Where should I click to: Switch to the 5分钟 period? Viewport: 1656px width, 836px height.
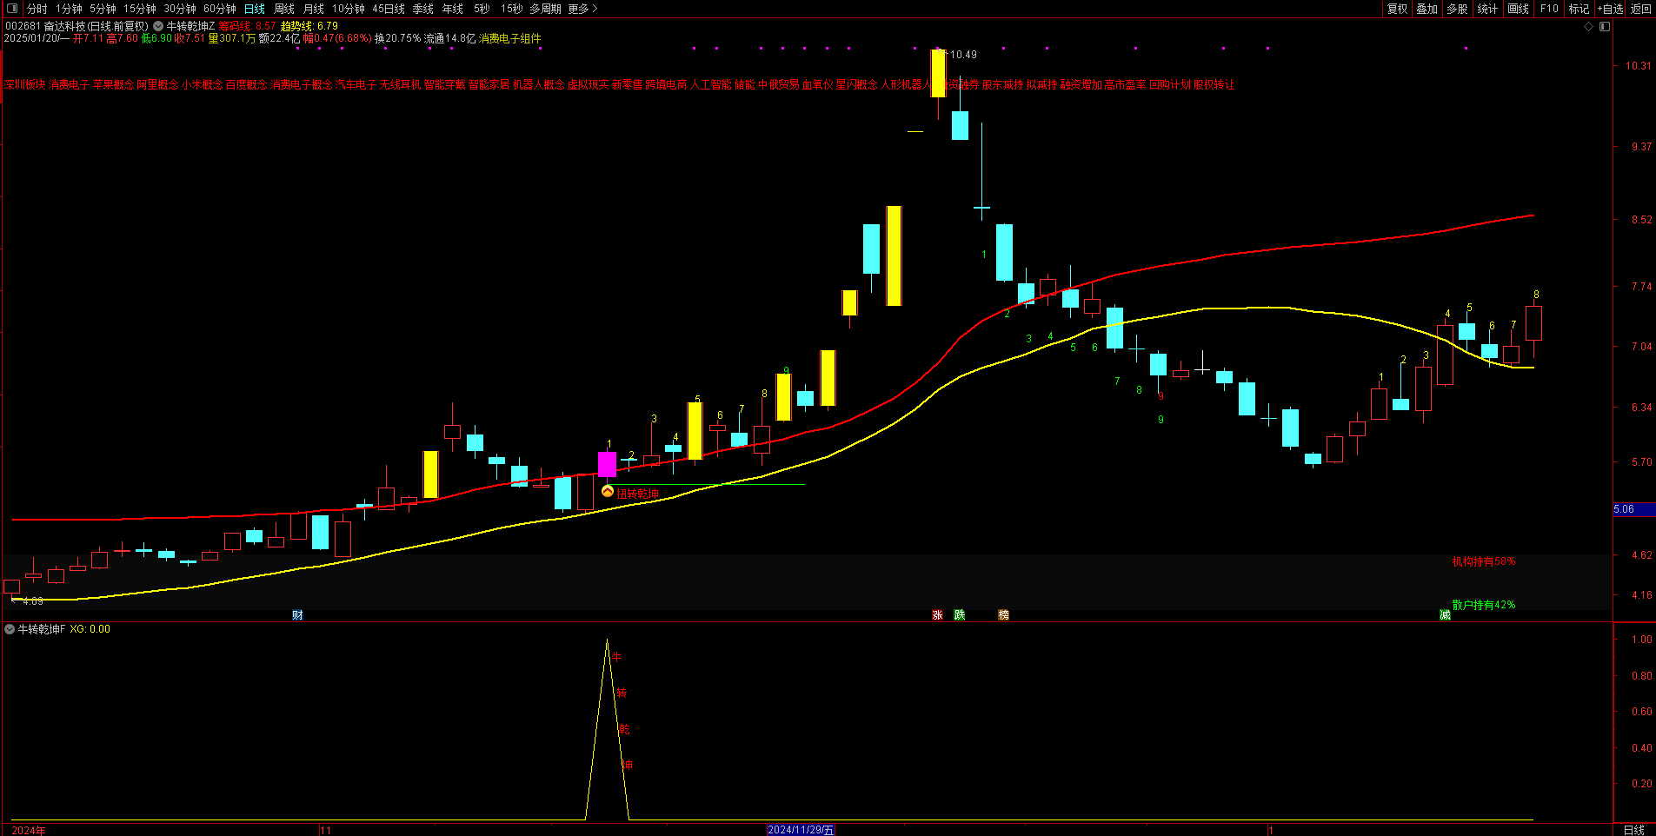coord(103,9)
